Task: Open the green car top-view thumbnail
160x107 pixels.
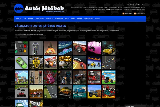Action: [22, 63]
